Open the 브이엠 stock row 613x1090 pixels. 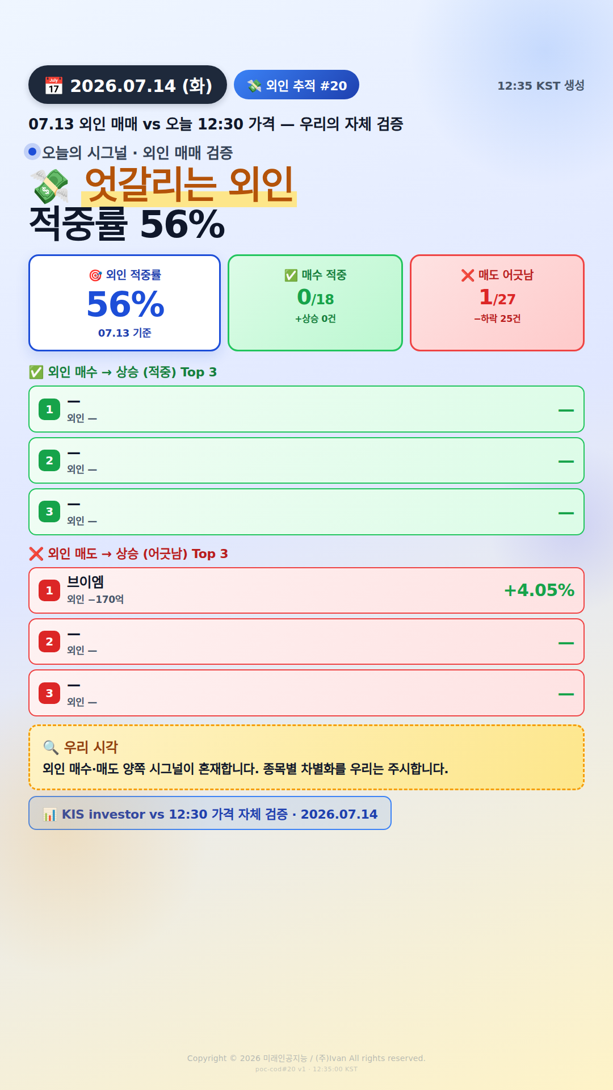[306, 590]
